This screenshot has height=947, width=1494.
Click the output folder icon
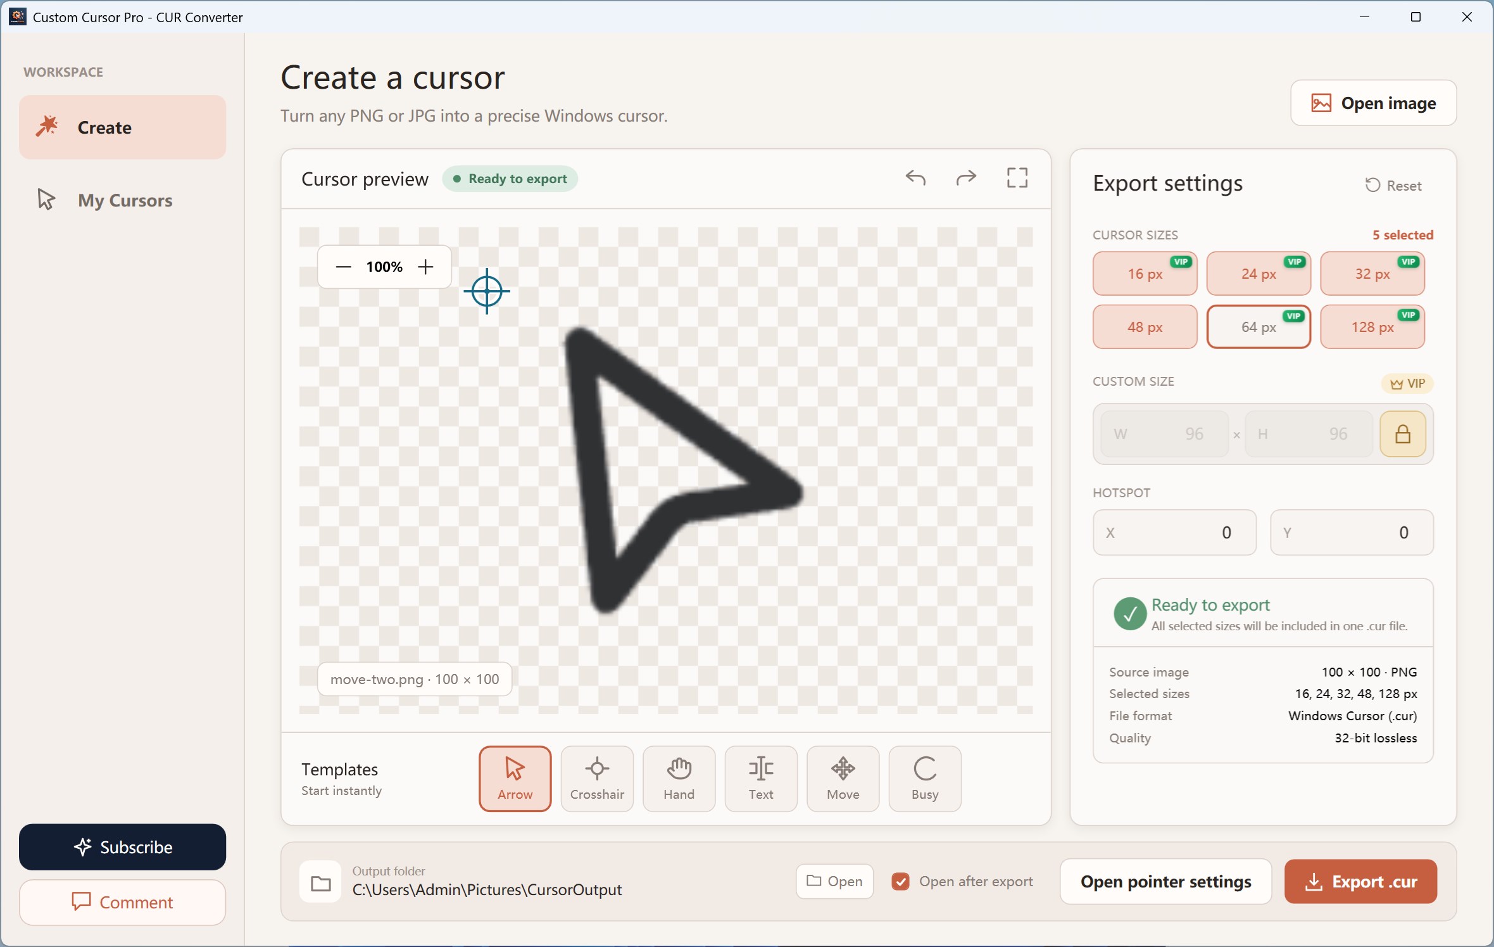(321, 882)
